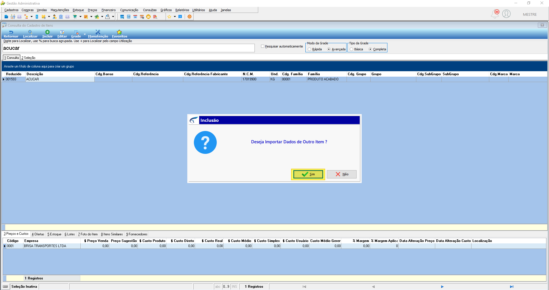Viewport: 549px width, 290px height.
Task: Enable Pesquisar automaticamente checkbox
Action: [263, 46]
